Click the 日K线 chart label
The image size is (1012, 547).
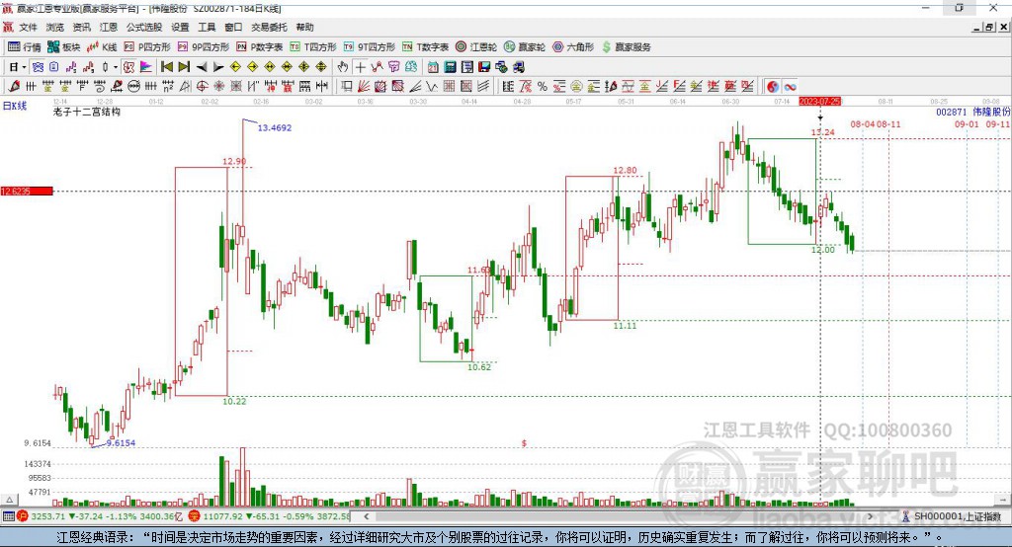15,106
